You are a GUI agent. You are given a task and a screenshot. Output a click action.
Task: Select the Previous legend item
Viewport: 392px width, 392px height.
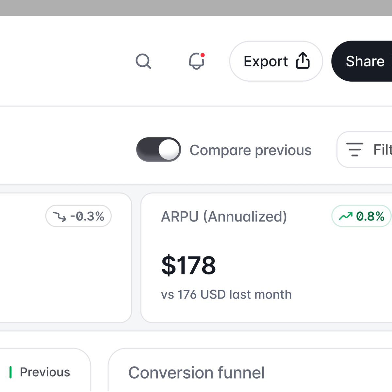(x=40, y=372)
